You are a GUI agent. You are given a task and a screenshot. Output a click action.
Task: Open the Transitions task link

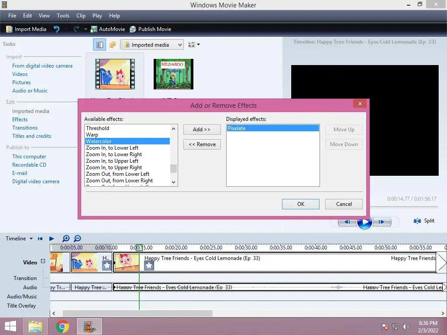tap(25, 128)
